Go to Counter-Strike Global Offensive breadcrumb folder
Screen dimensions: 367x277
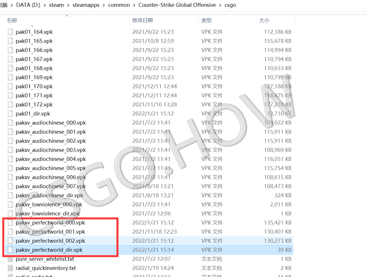(177, 5)
